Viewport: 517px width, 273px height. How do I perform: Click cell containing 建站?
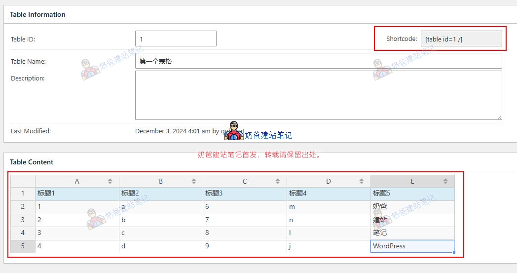tap(412, 220)
